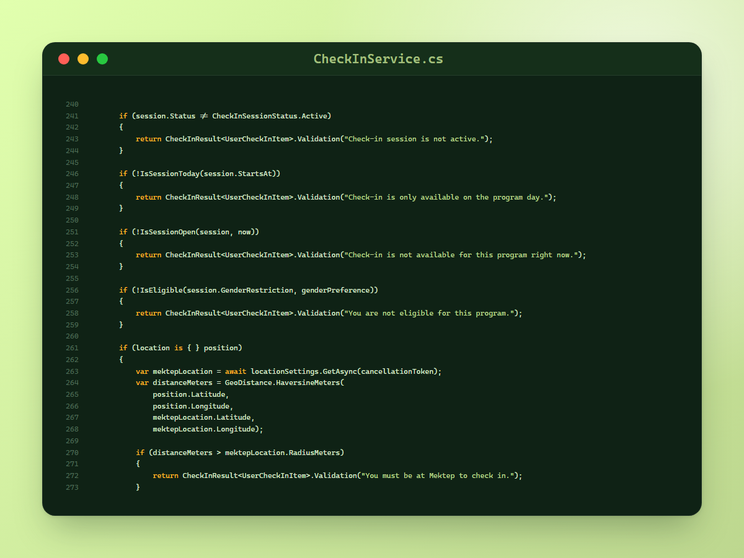Click line number 270
The image size is (744, 558).
pyautogui.click(x=72, y=453)
